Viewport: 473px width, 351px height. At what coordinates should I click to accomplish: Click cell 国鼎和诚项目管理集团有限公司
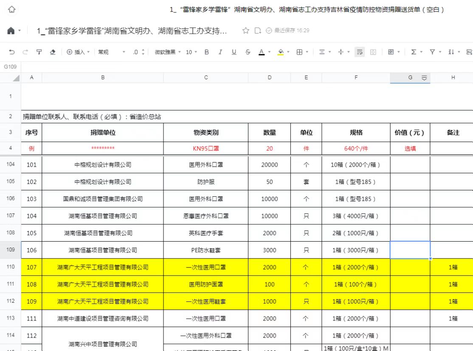point(103,199)
